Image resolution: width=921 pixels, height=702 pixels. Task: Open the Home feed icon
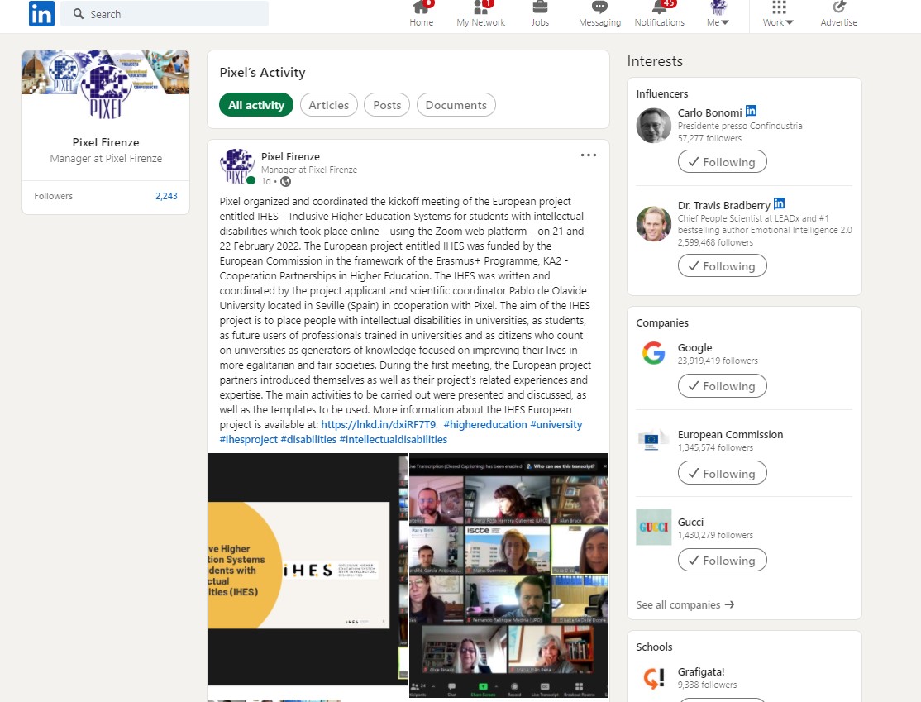pos(421,7)
